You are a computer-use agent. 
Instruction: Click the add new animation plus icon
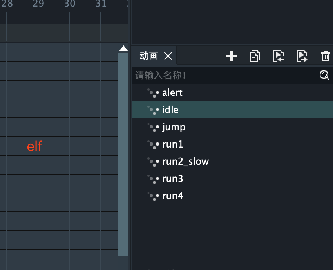tap(232, 56)
